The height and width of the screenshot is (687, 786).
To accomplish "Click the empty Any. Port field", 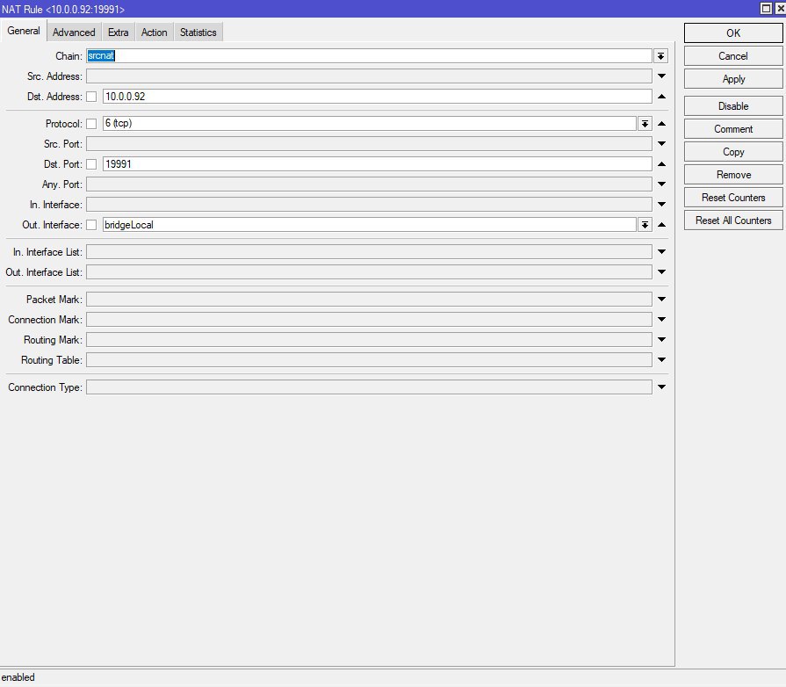I will pyautogui.click(x=369, y=184).
